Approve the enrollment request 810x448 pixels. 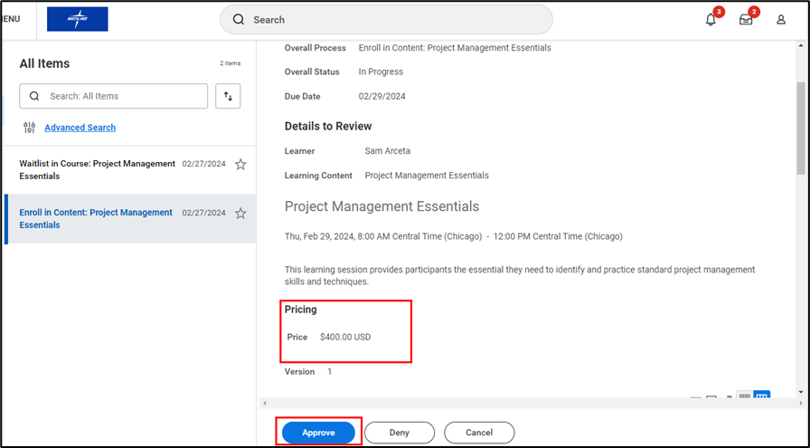click(318, 433)
